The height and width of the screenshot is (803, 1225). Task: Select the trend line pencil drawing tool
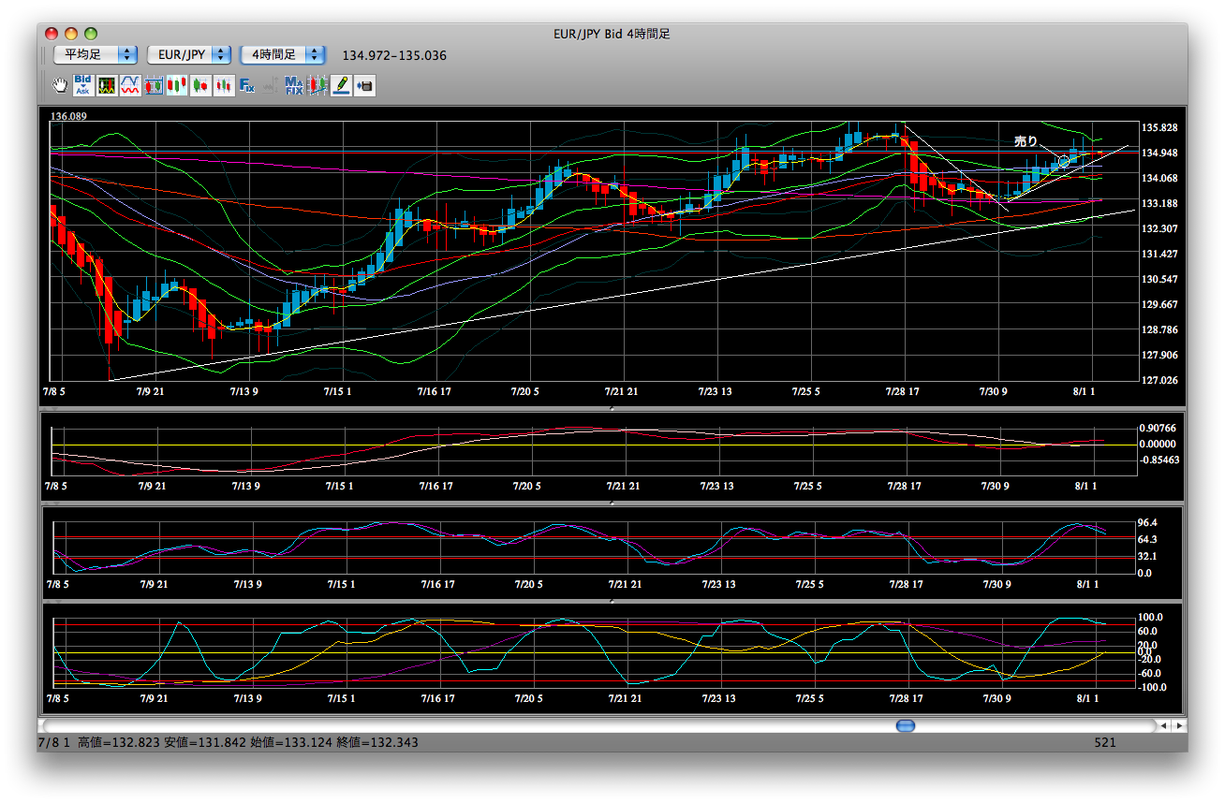pos(341,85)
